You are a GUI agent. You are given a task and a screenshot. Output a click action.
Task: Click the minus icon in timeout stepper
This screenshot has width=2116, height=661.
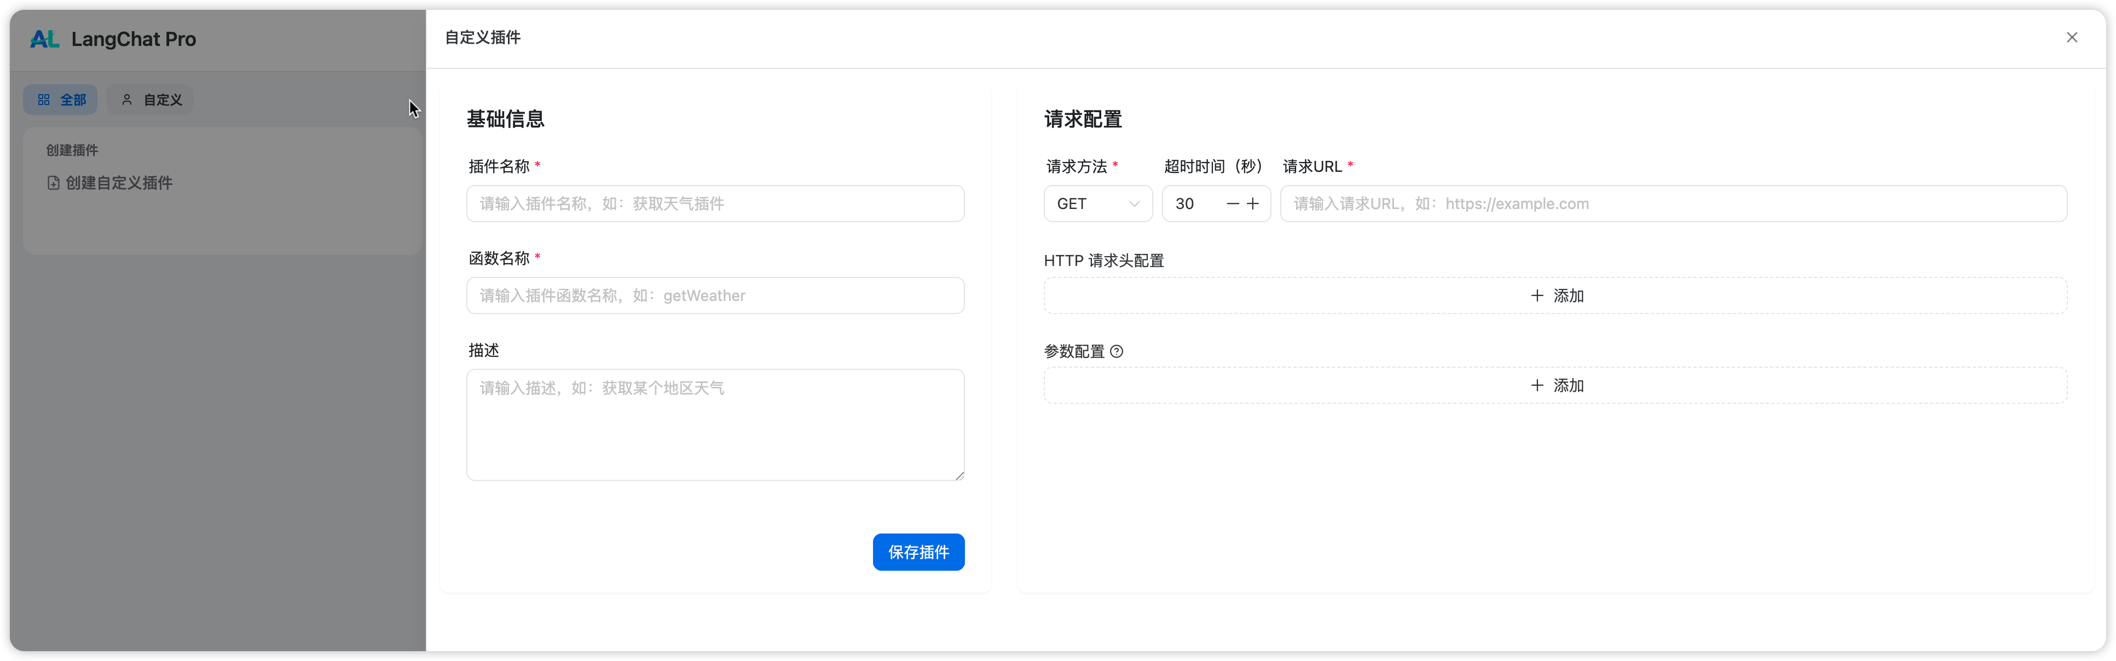[x=1232, y=204]
